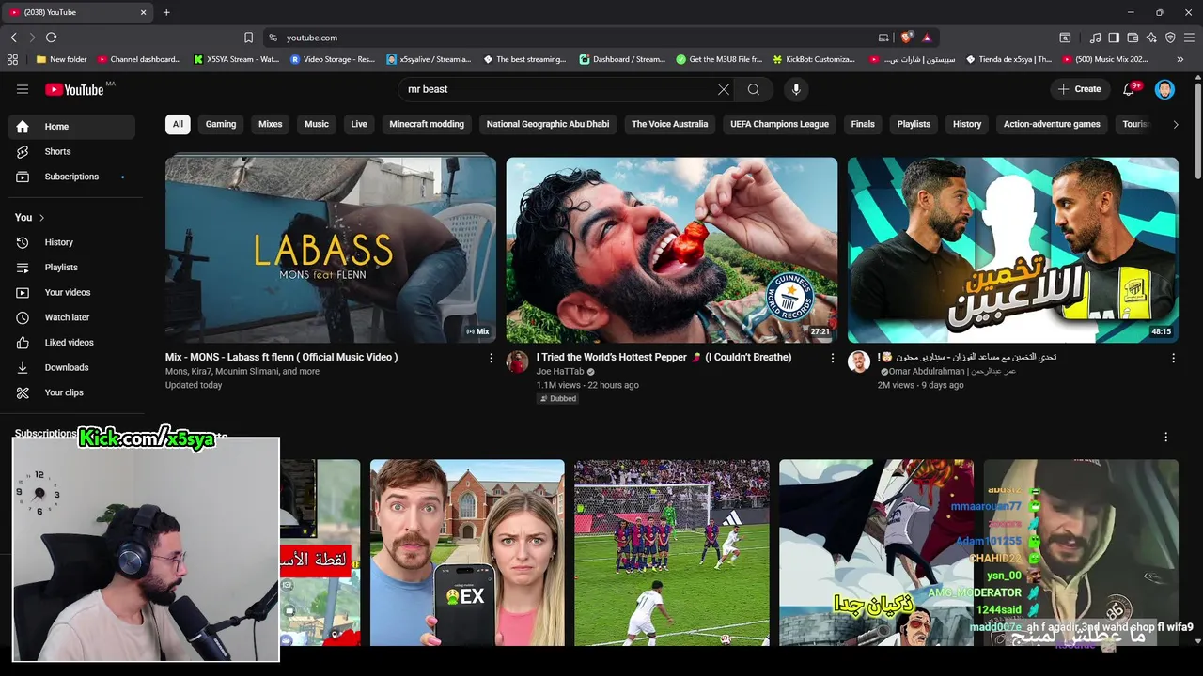Image resolution: width=1203 pixels, height=676 pixels.
Task: Go back with the browser back arrow
Action: pos(13,38)
